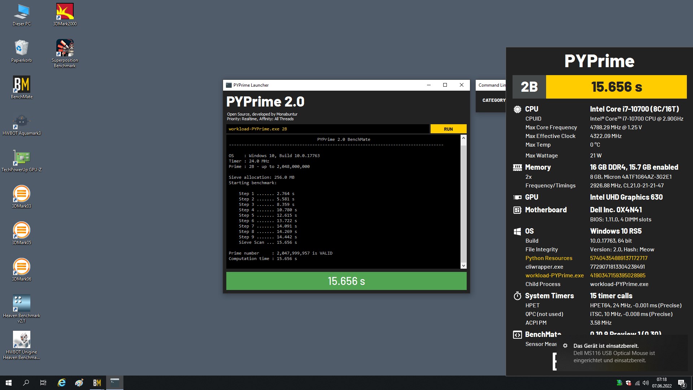Image resolution: width=693 pixels, height=390 pixels.
Task: Launch 3DMark05 desktop shortcut
Action: click(22, 233)
